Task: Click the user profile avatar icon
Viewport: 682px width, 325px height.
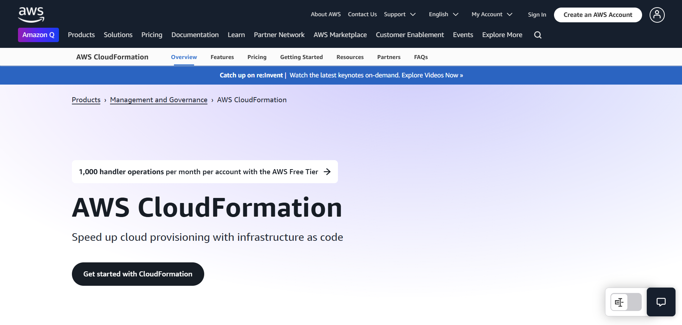Action: coord(657,15)
